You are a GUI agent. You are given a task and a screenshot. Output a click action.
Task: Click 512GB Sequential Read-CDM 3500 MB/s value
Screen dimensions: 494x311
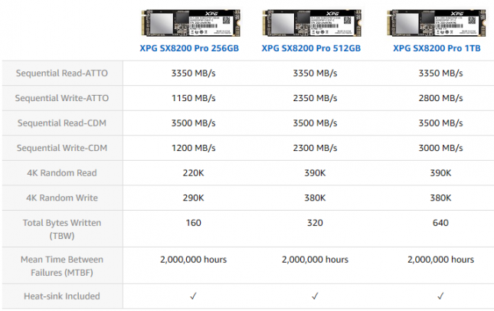tap(315, 123)
